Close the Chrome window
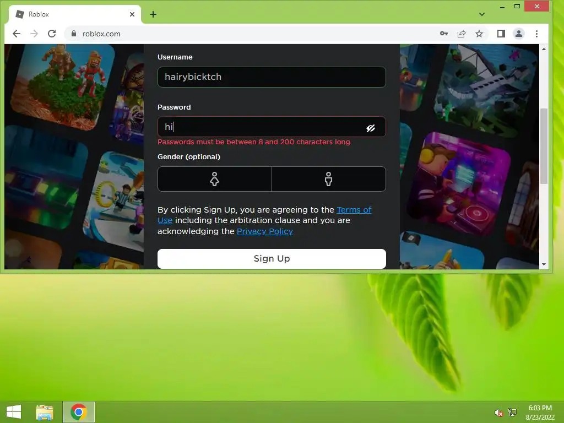 click(x=536, y=6)
